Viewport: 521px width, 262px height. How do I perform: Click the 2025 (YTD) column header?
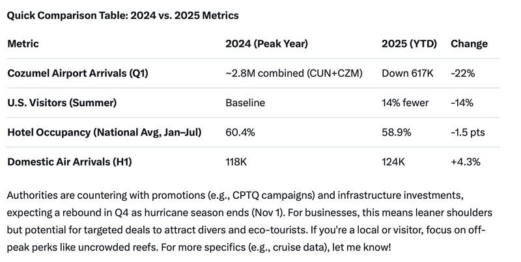[409, 44]
